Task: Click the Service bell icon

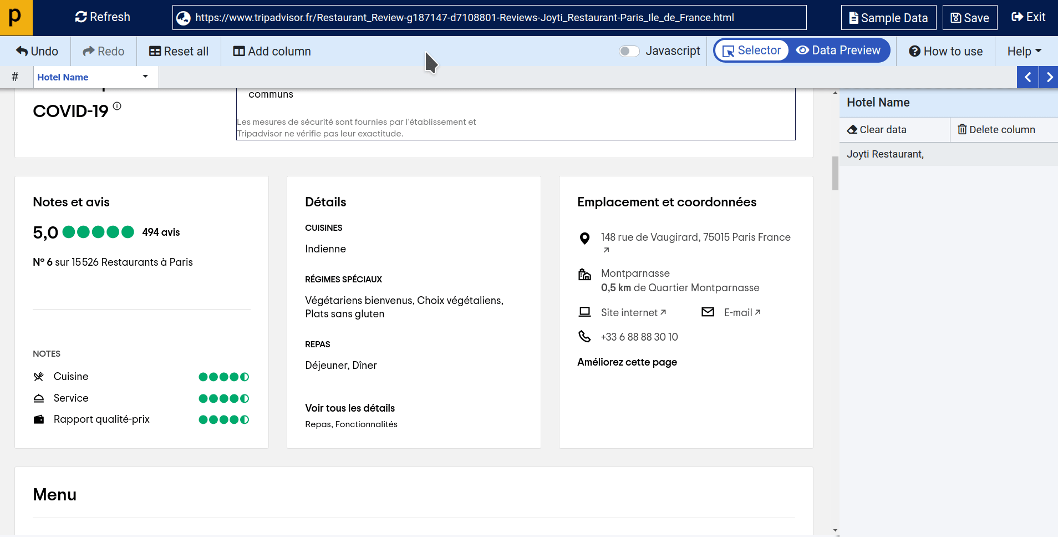Action: (38, 398)
